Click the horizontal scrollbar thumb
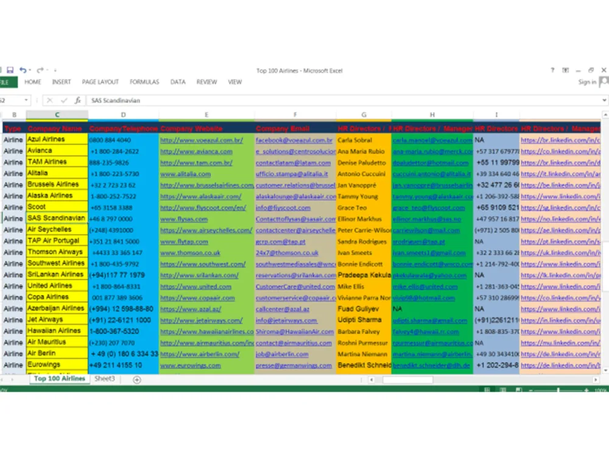609x457 pixels. [x=408, y=380]
